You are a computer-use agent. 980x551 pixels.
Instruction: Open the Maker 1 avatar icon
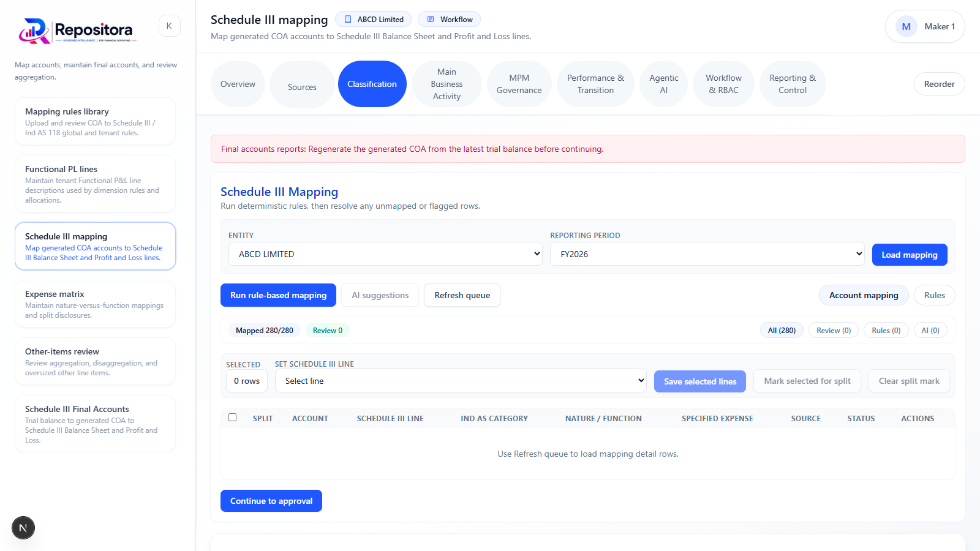[907, 26]
